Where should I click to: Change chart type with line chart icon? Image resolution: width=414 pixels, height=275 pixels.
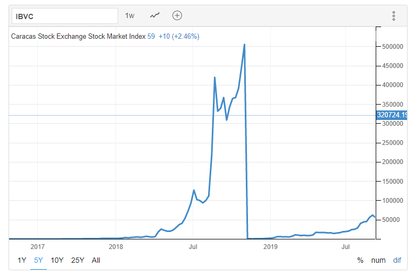(x=155, y=15)
